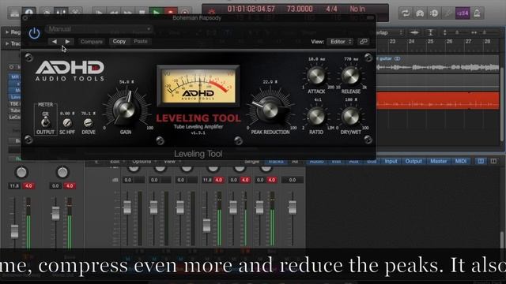The height and width of the screenshot is (284, 506).
Task: Click the Paste button in plugin header
Action: [141, 41]
